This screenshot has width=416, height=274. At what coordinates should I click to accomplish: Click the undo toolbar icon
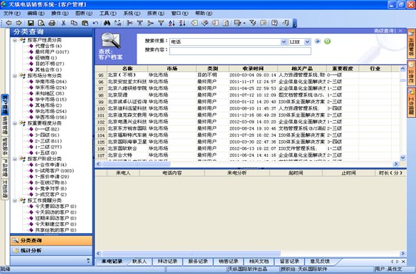click(x=96, y=23)
